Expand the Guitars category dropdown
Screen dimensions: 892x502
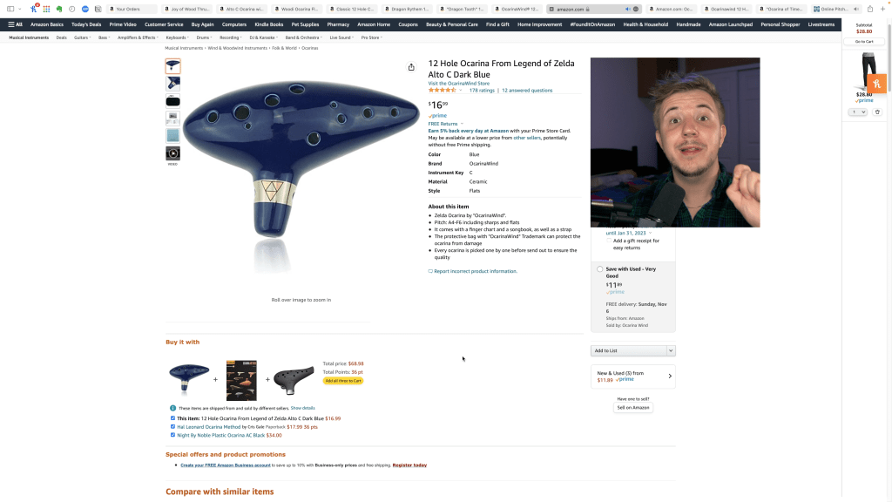pyautogui.click(x=82, y=37)
